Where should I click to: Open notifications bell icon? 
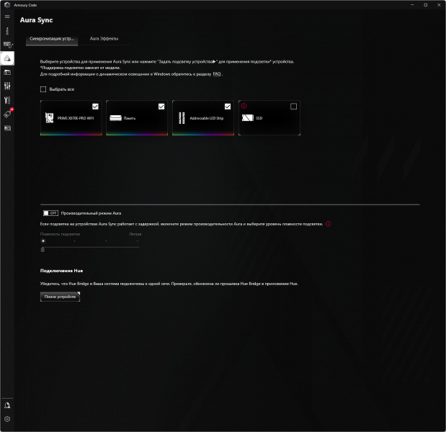click(x=7, y=405)
